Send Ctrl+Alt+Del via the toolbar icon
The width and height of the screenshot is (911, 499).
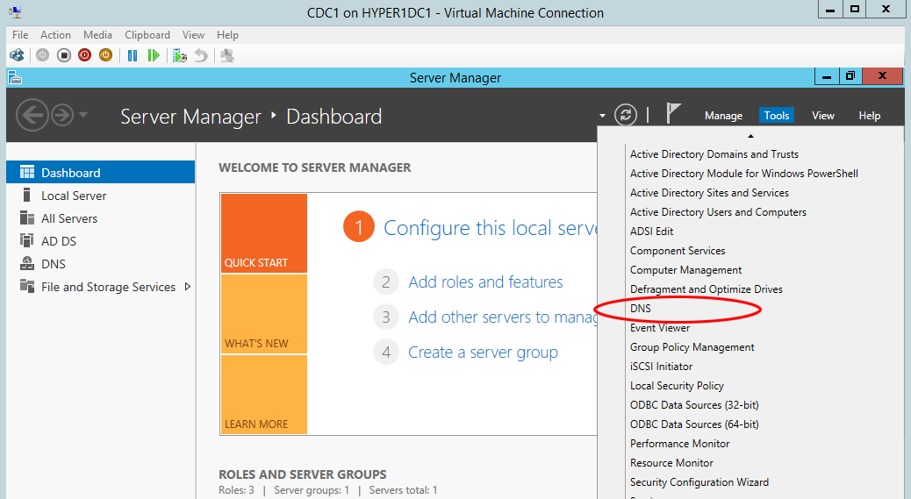(x=17, y=55)
